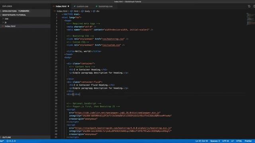Click the bootstrap.min.js URL on line 38

(123, 128)
